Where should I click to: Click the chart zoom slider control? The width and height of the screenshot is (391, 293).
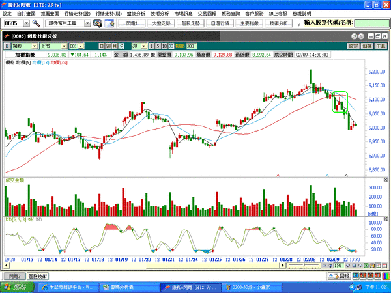pos(304,266)
